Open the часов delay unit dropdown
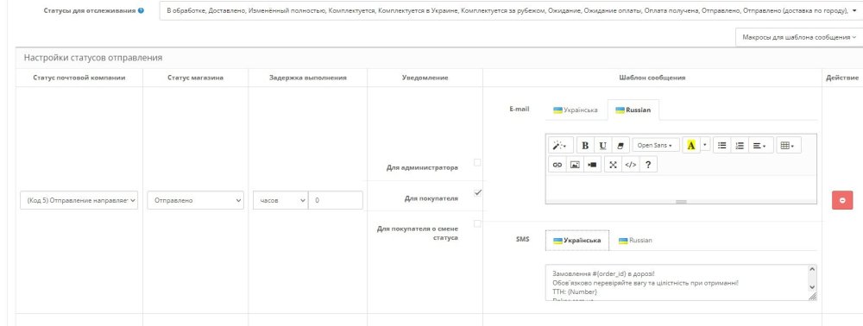 pos(280,200)
